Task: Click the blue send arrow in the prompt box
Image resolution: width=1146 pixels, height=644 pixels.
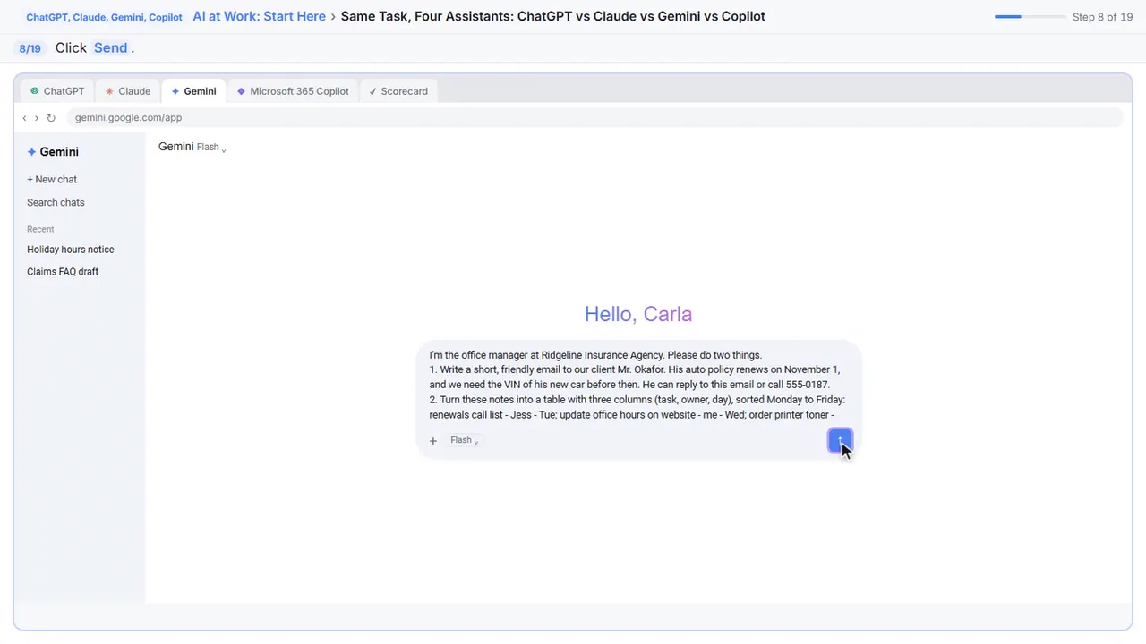Action: [840, 440]
